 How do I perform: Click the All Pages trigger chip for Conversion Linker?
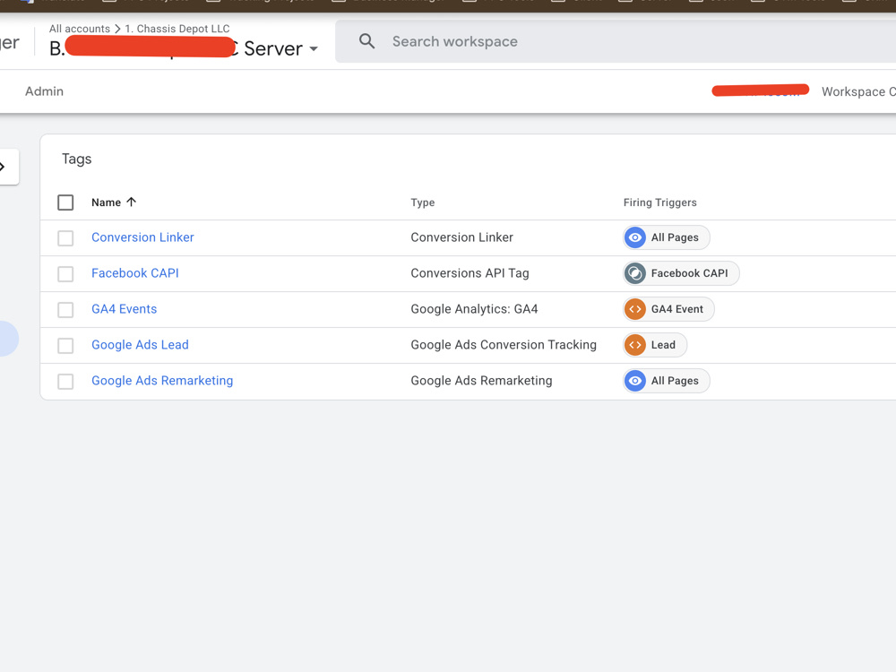pyautogui.click(x=667, y=237)
